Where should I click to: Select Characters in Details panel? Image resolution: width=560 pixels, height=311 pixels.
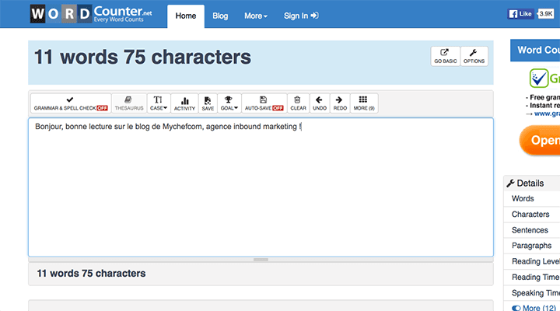(532, 215)
